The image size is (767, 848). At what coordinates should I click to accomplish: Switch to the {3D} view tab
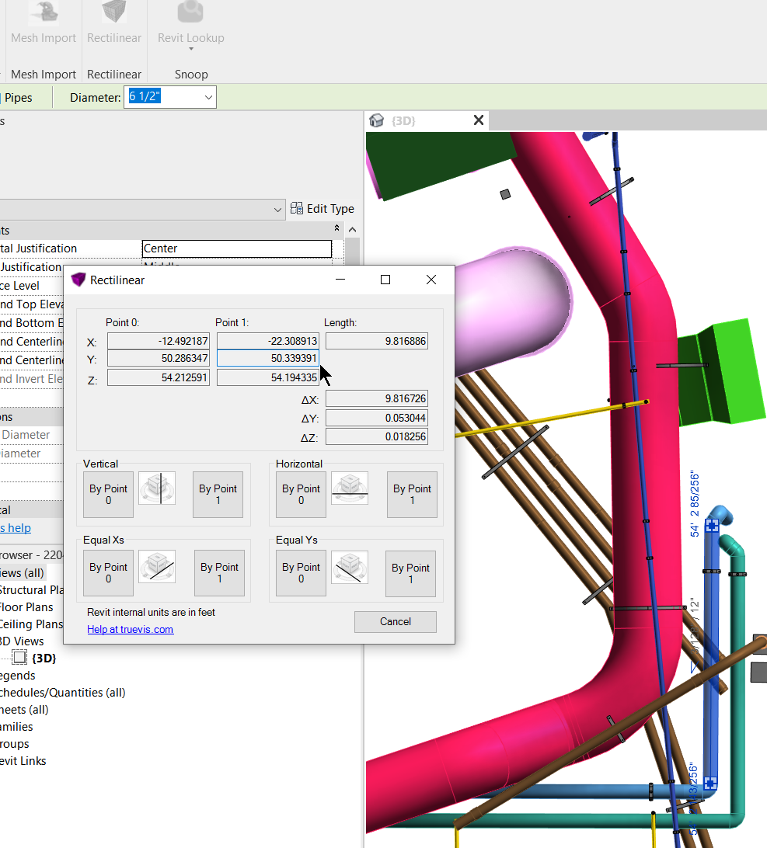[x=403, y=120]
